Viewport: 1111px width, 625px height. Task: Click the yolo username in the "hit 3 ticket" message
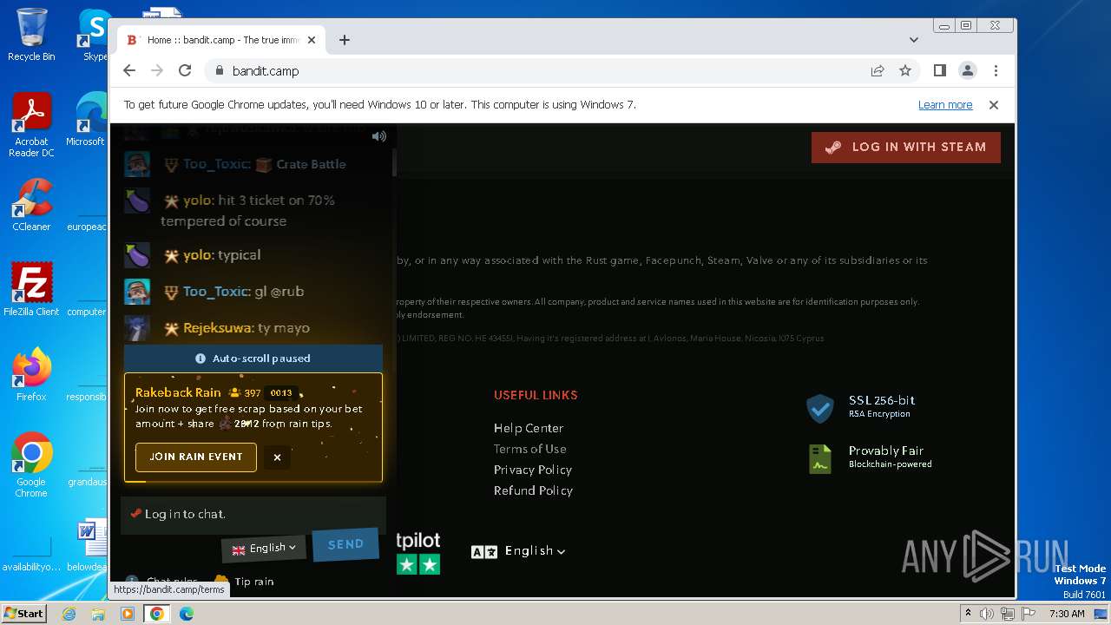198,201
